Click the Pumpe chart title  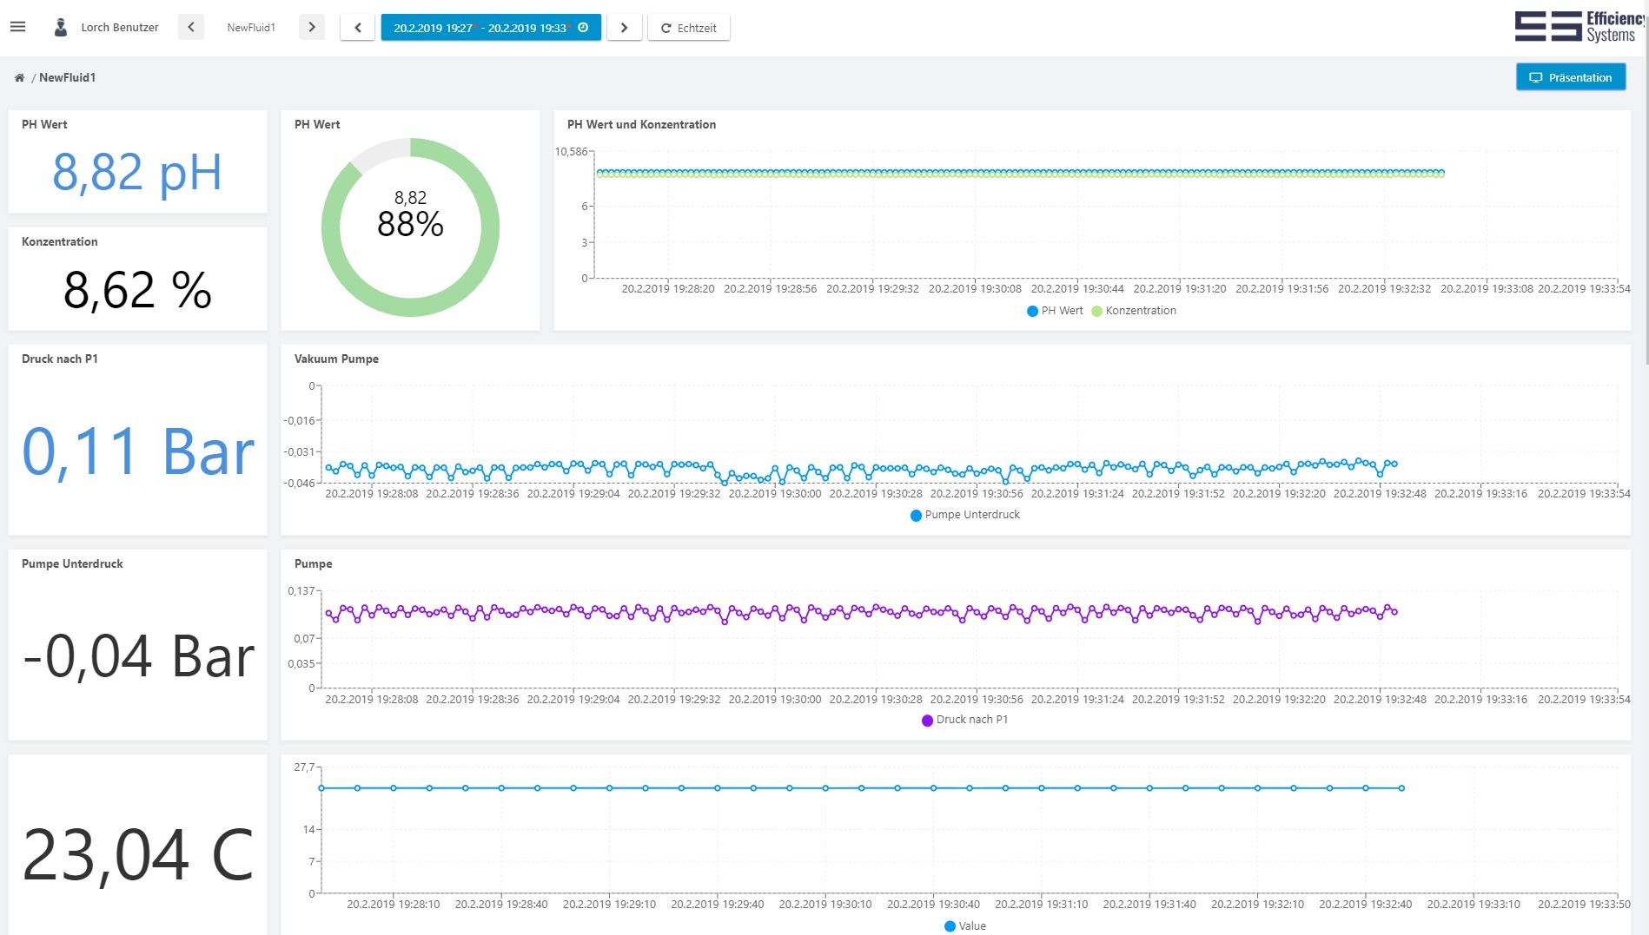point(313,563)
